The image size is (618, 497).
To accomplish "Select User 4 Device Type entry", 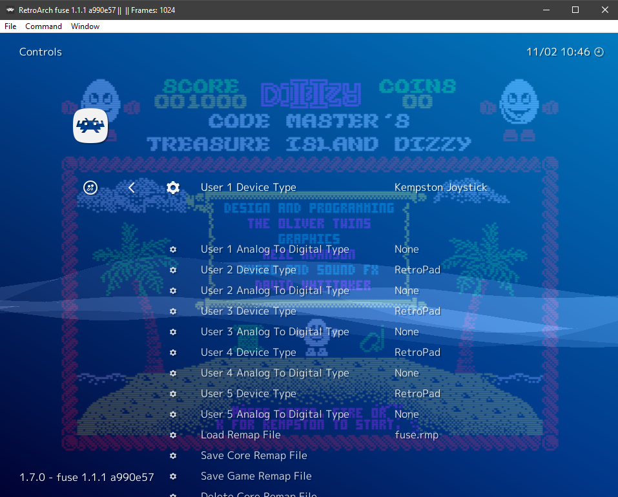I will coord(249,353).
